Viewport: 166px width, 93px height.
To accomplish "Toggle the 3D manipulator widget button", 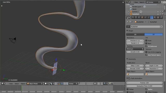I will (x=59, y=84).
